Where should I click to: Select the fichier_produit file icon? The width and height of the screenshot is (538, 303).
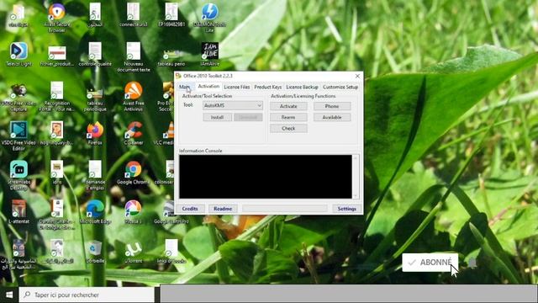tap(57, 55)
